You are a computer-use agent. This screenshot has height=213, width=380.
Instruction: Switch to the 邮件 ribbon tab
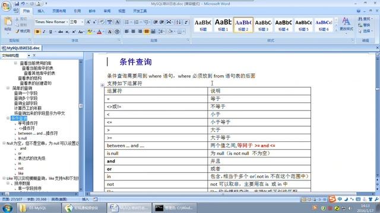[x=92, y=11]
